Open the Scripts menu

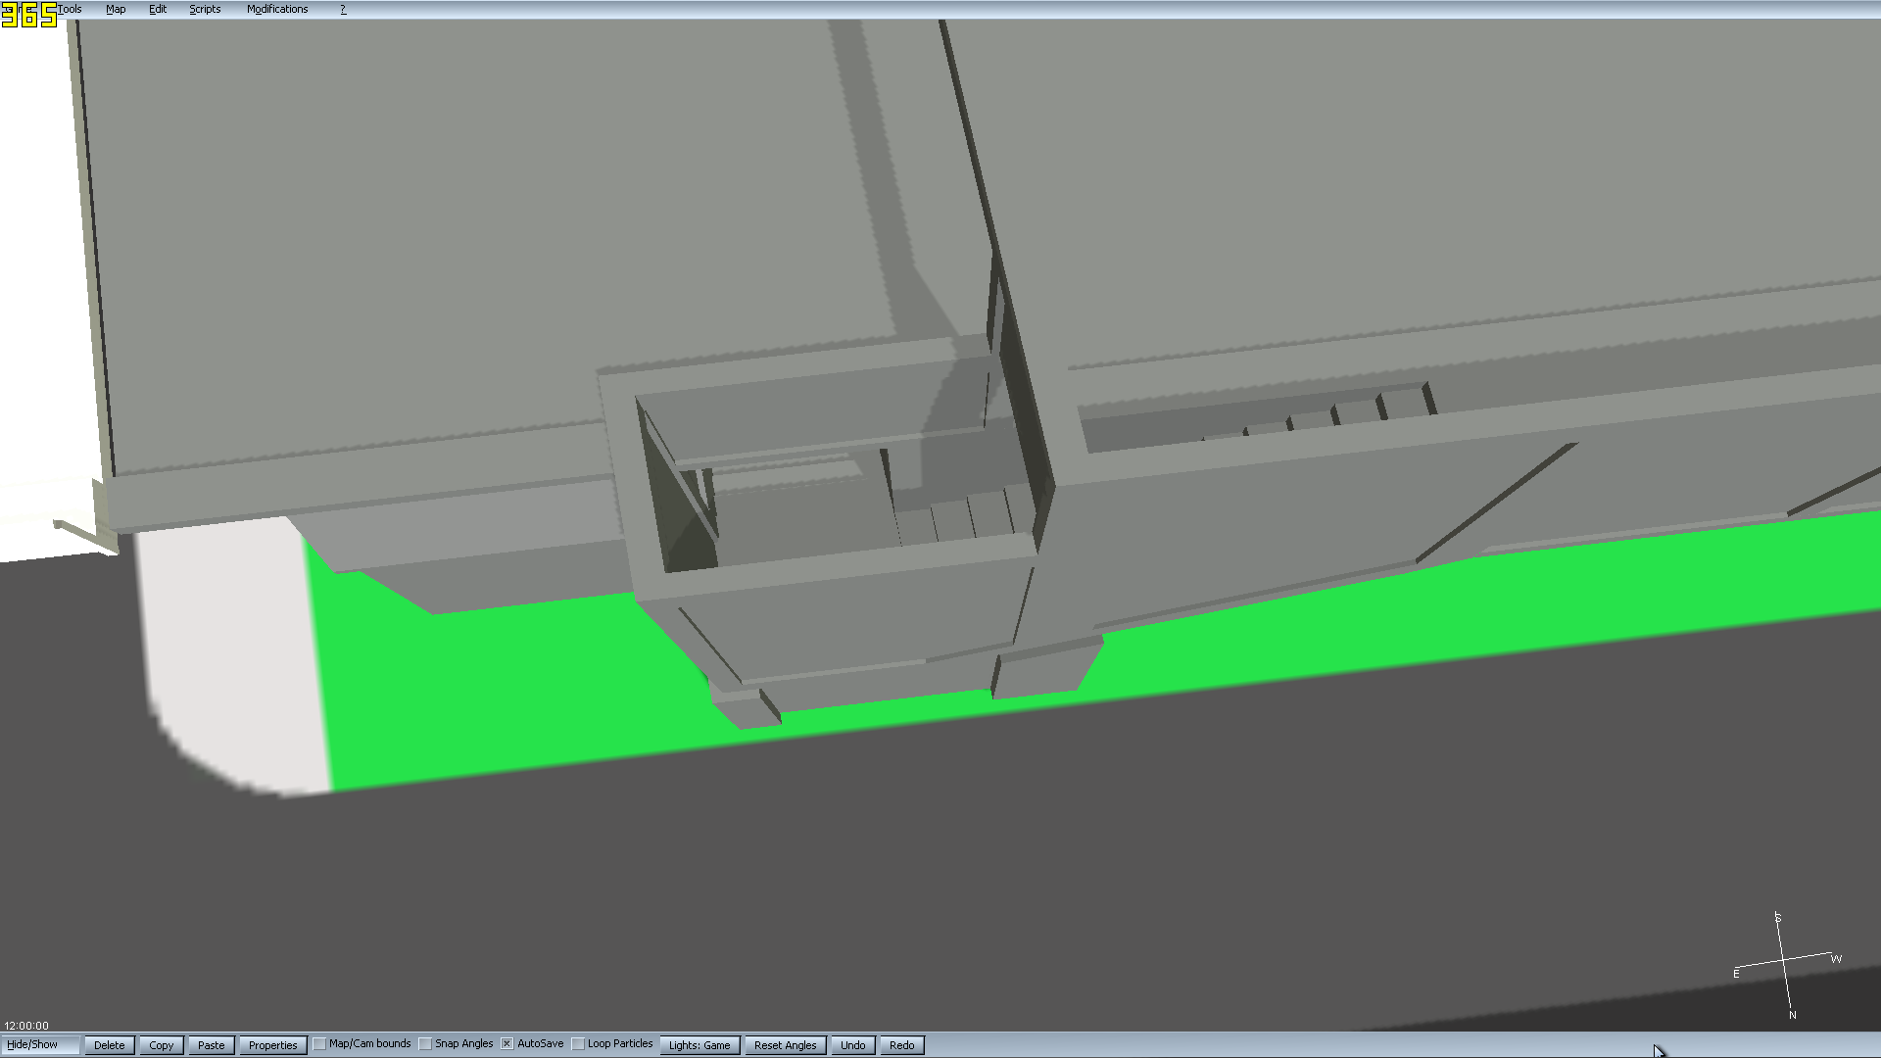[205, 9]
